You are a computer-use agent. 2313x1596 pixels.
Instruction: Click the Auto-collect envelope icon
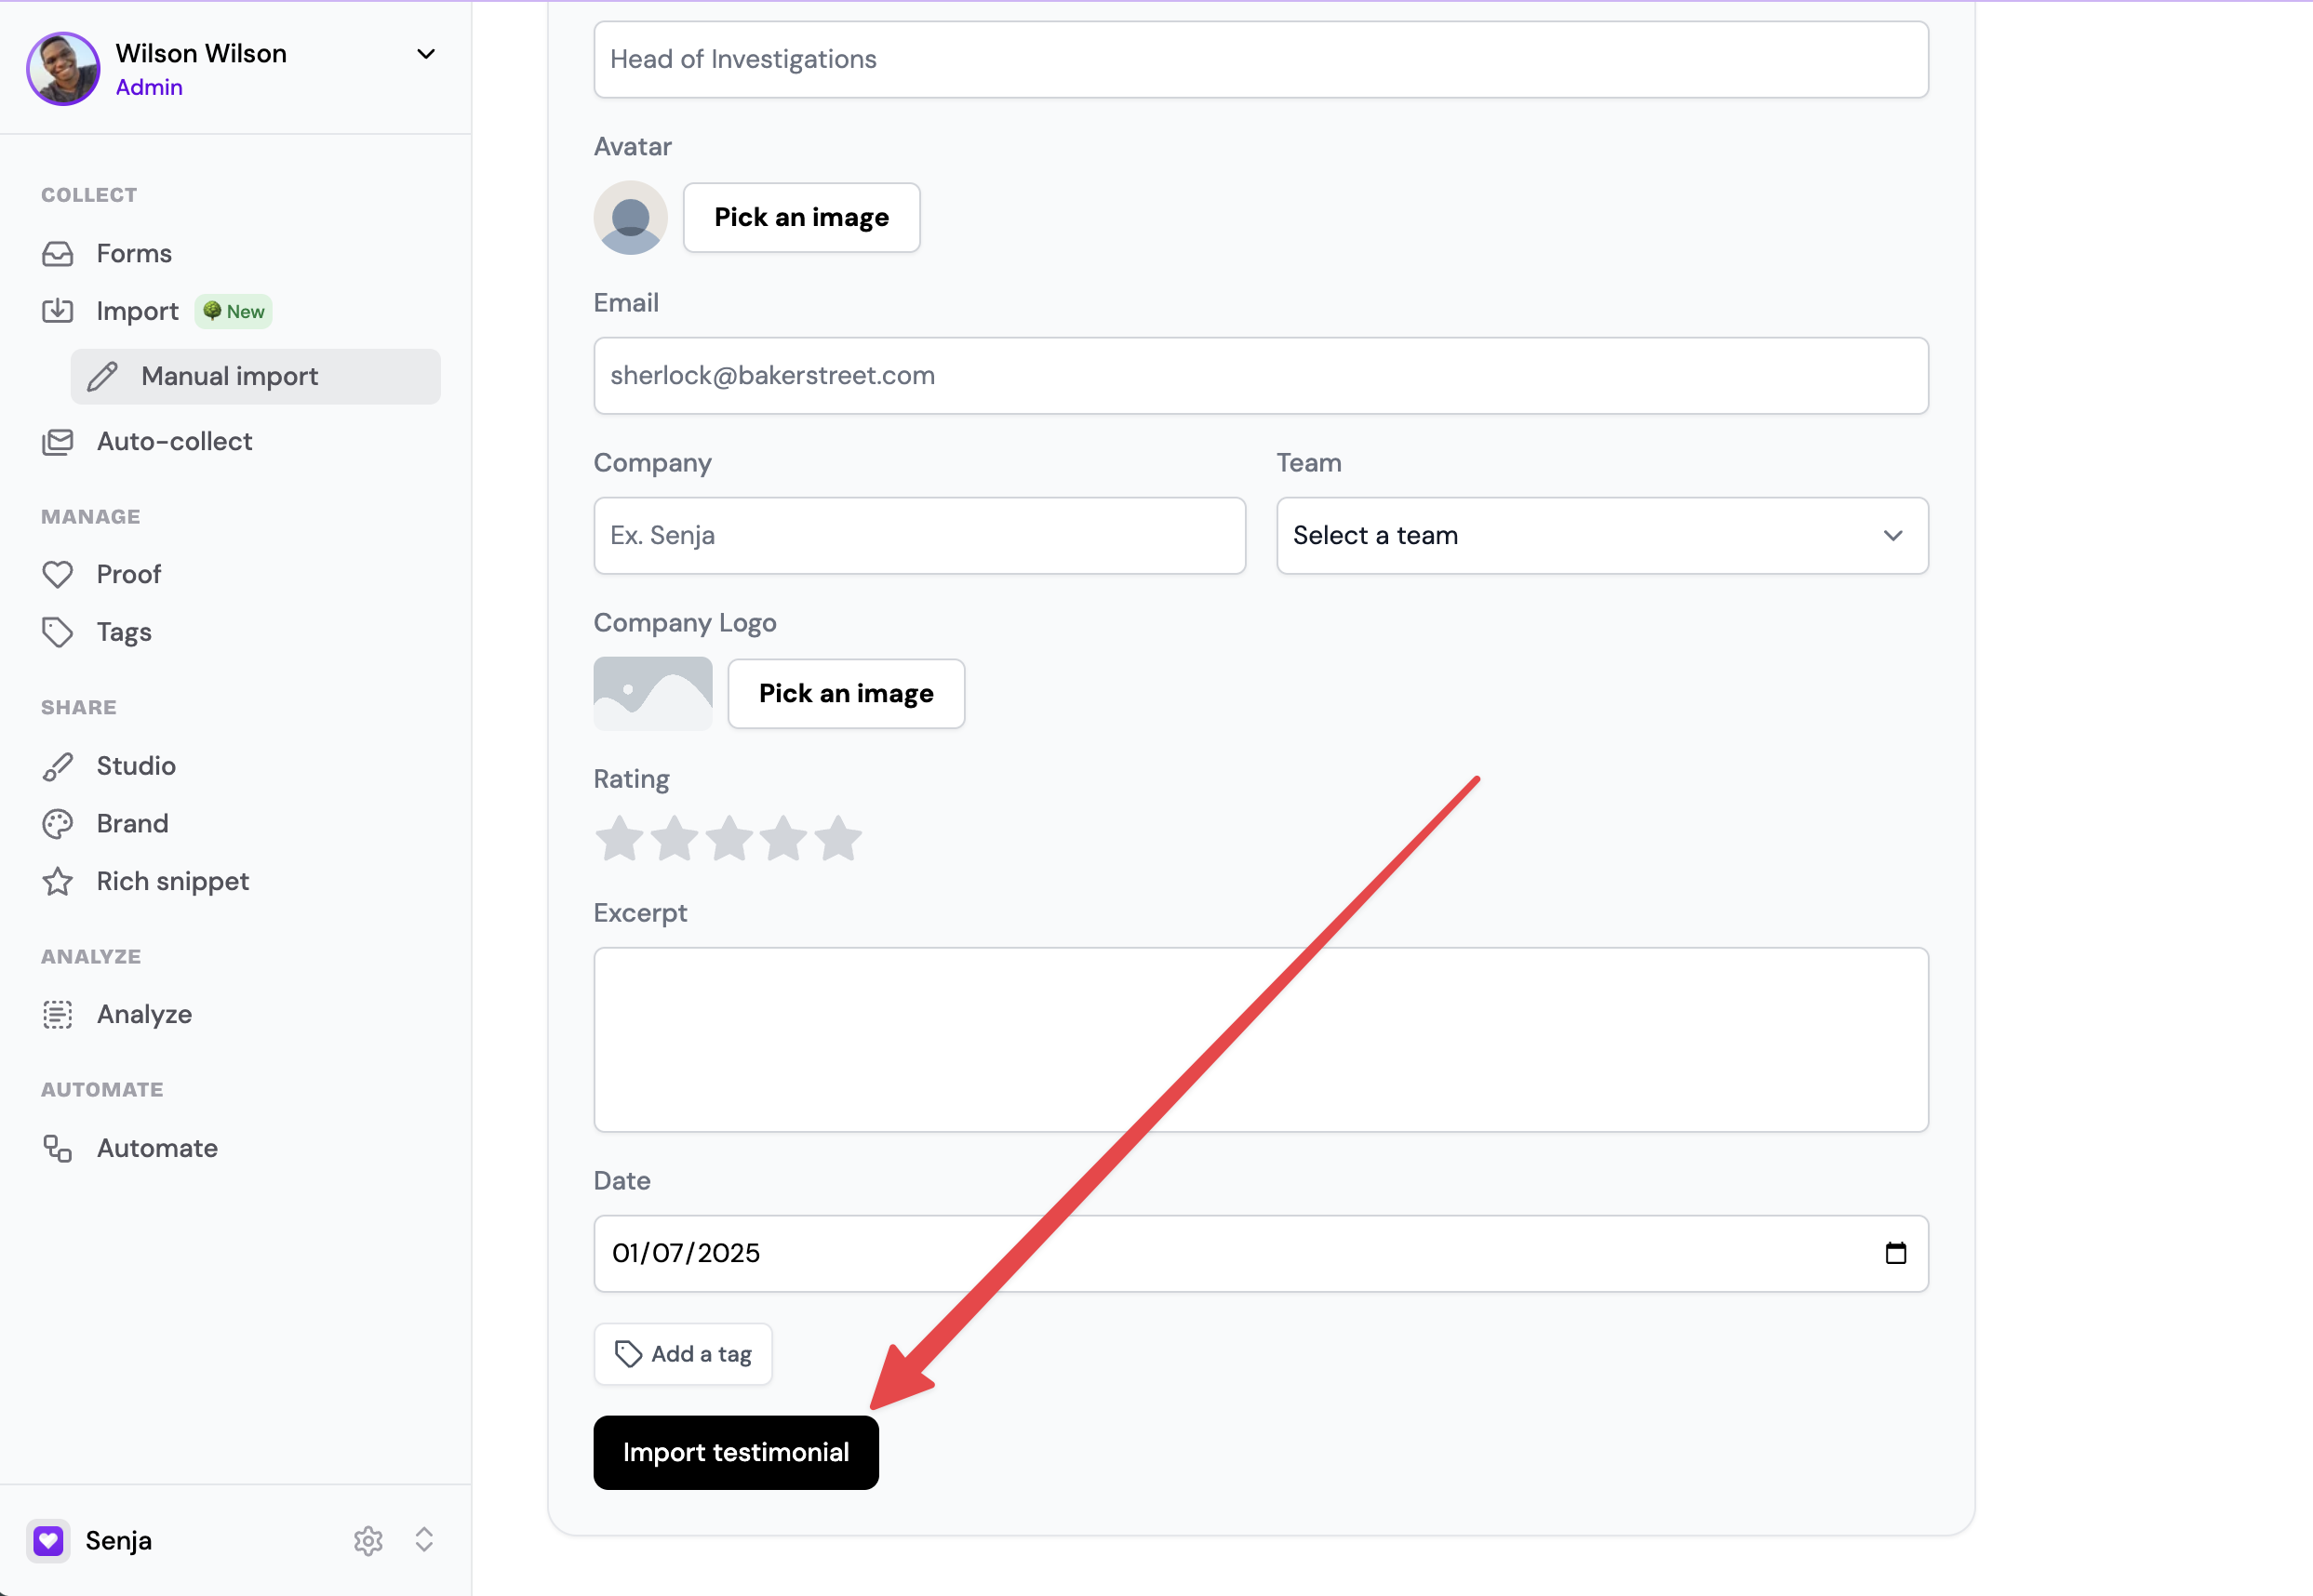[x=57, y=442]
